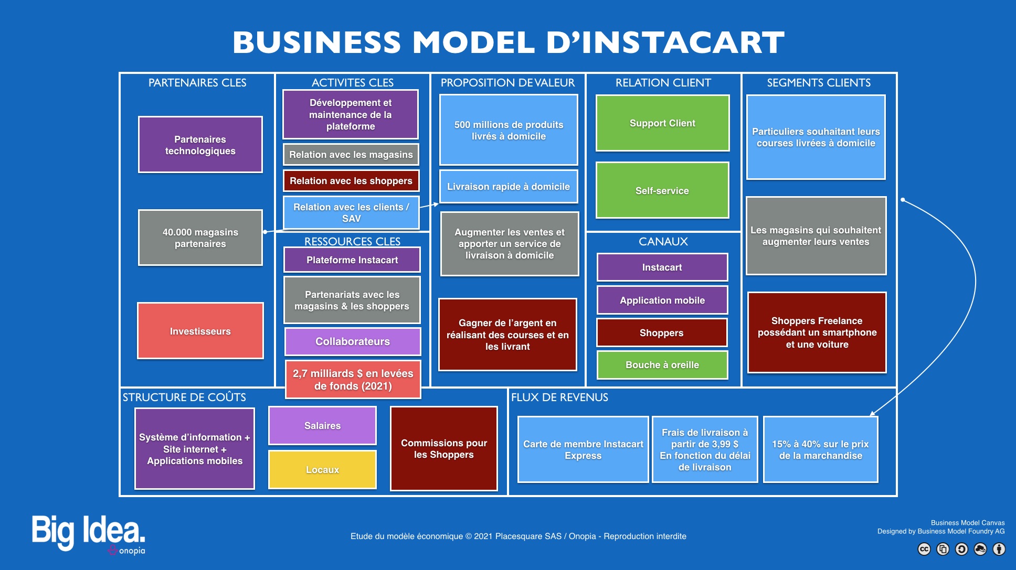Click the 'SEGMENTS CLIENTS' section heading
Image resolution: width=1016 pixels, height=570 pixels.
pyautogui.click(x=819, y=83)
